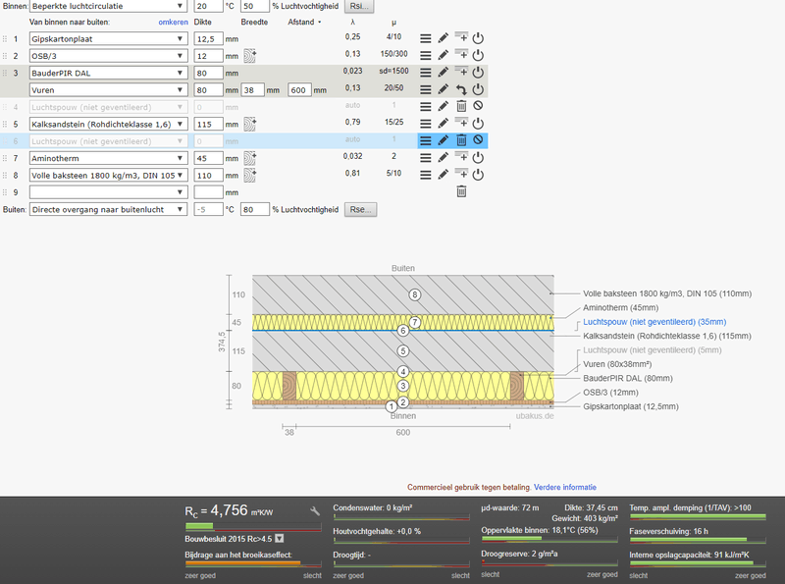Click the Rsi... button
Screen dimensions: 785x584
359,6
